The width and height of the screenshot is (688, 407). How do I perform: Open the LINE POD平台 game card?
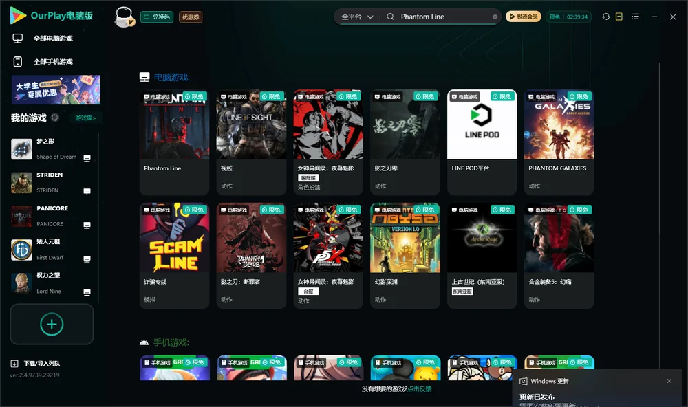482,142
